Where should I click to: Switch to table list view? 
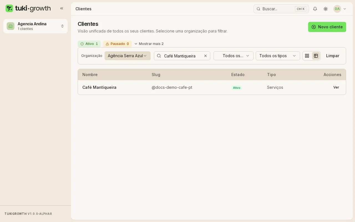(x=316, y=56)
